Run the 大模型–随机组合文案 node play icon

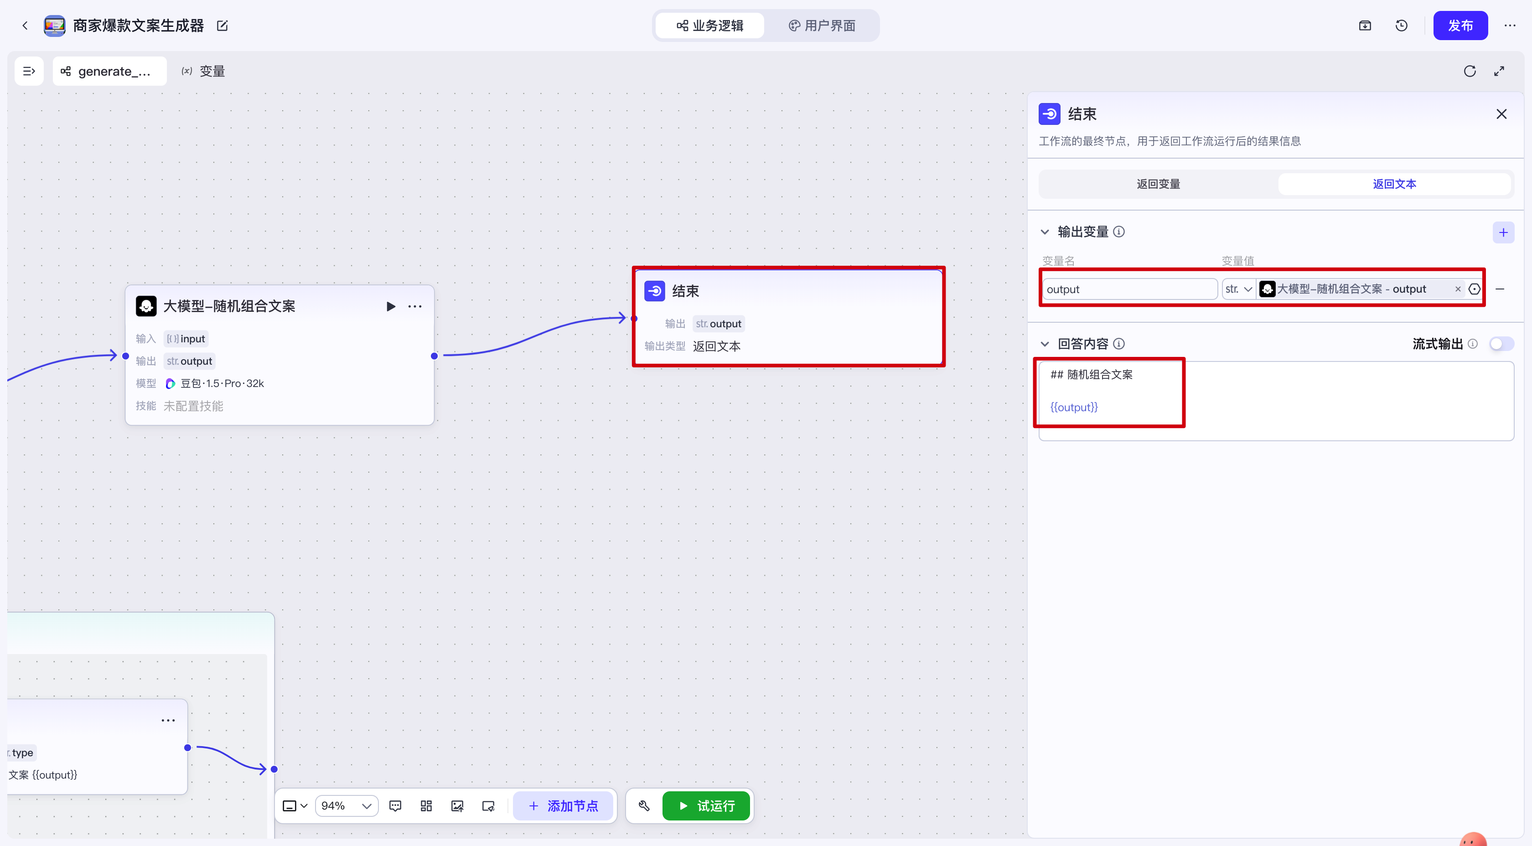tap(390, 306)
